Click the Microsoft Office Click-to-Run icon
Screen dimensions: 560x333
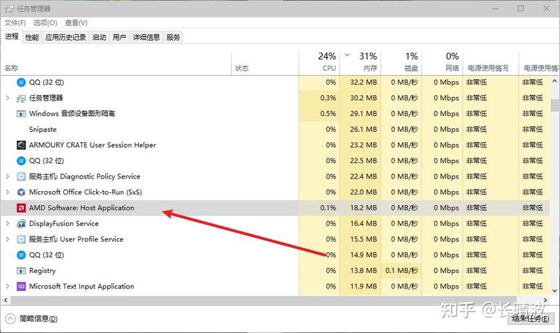[21, 192]
